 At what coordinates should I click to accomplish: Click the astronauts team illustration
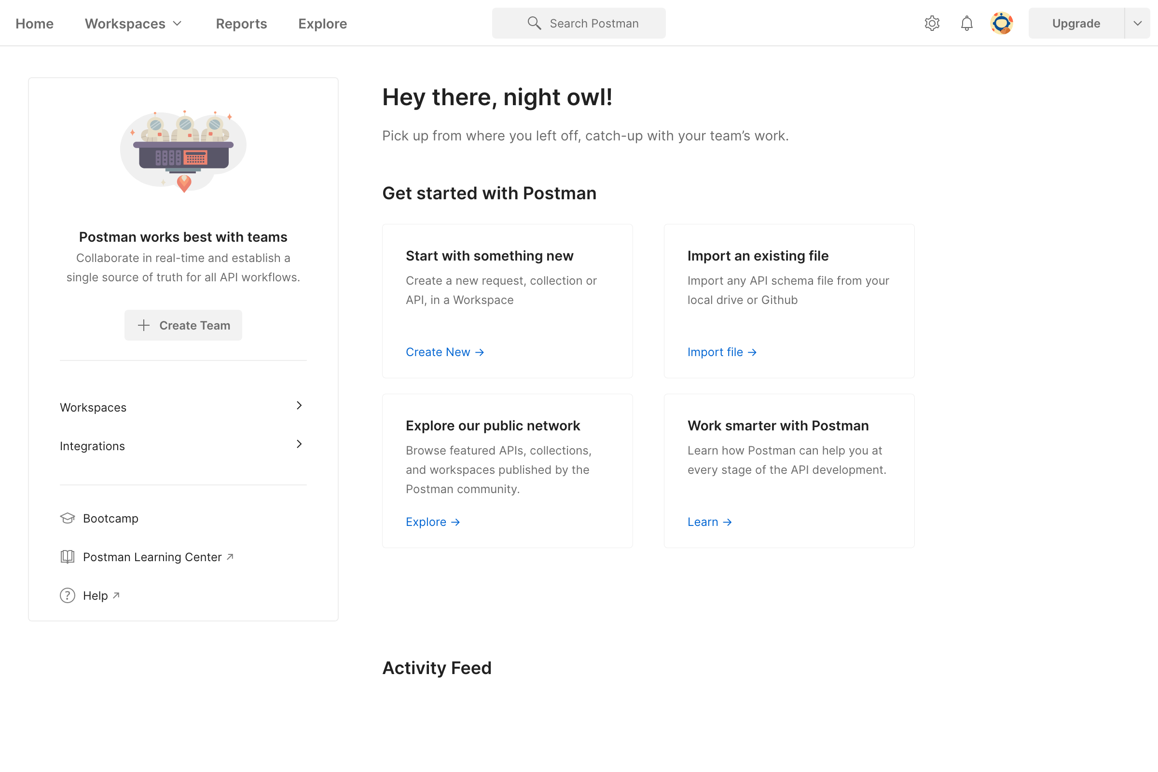coord(183,152)
